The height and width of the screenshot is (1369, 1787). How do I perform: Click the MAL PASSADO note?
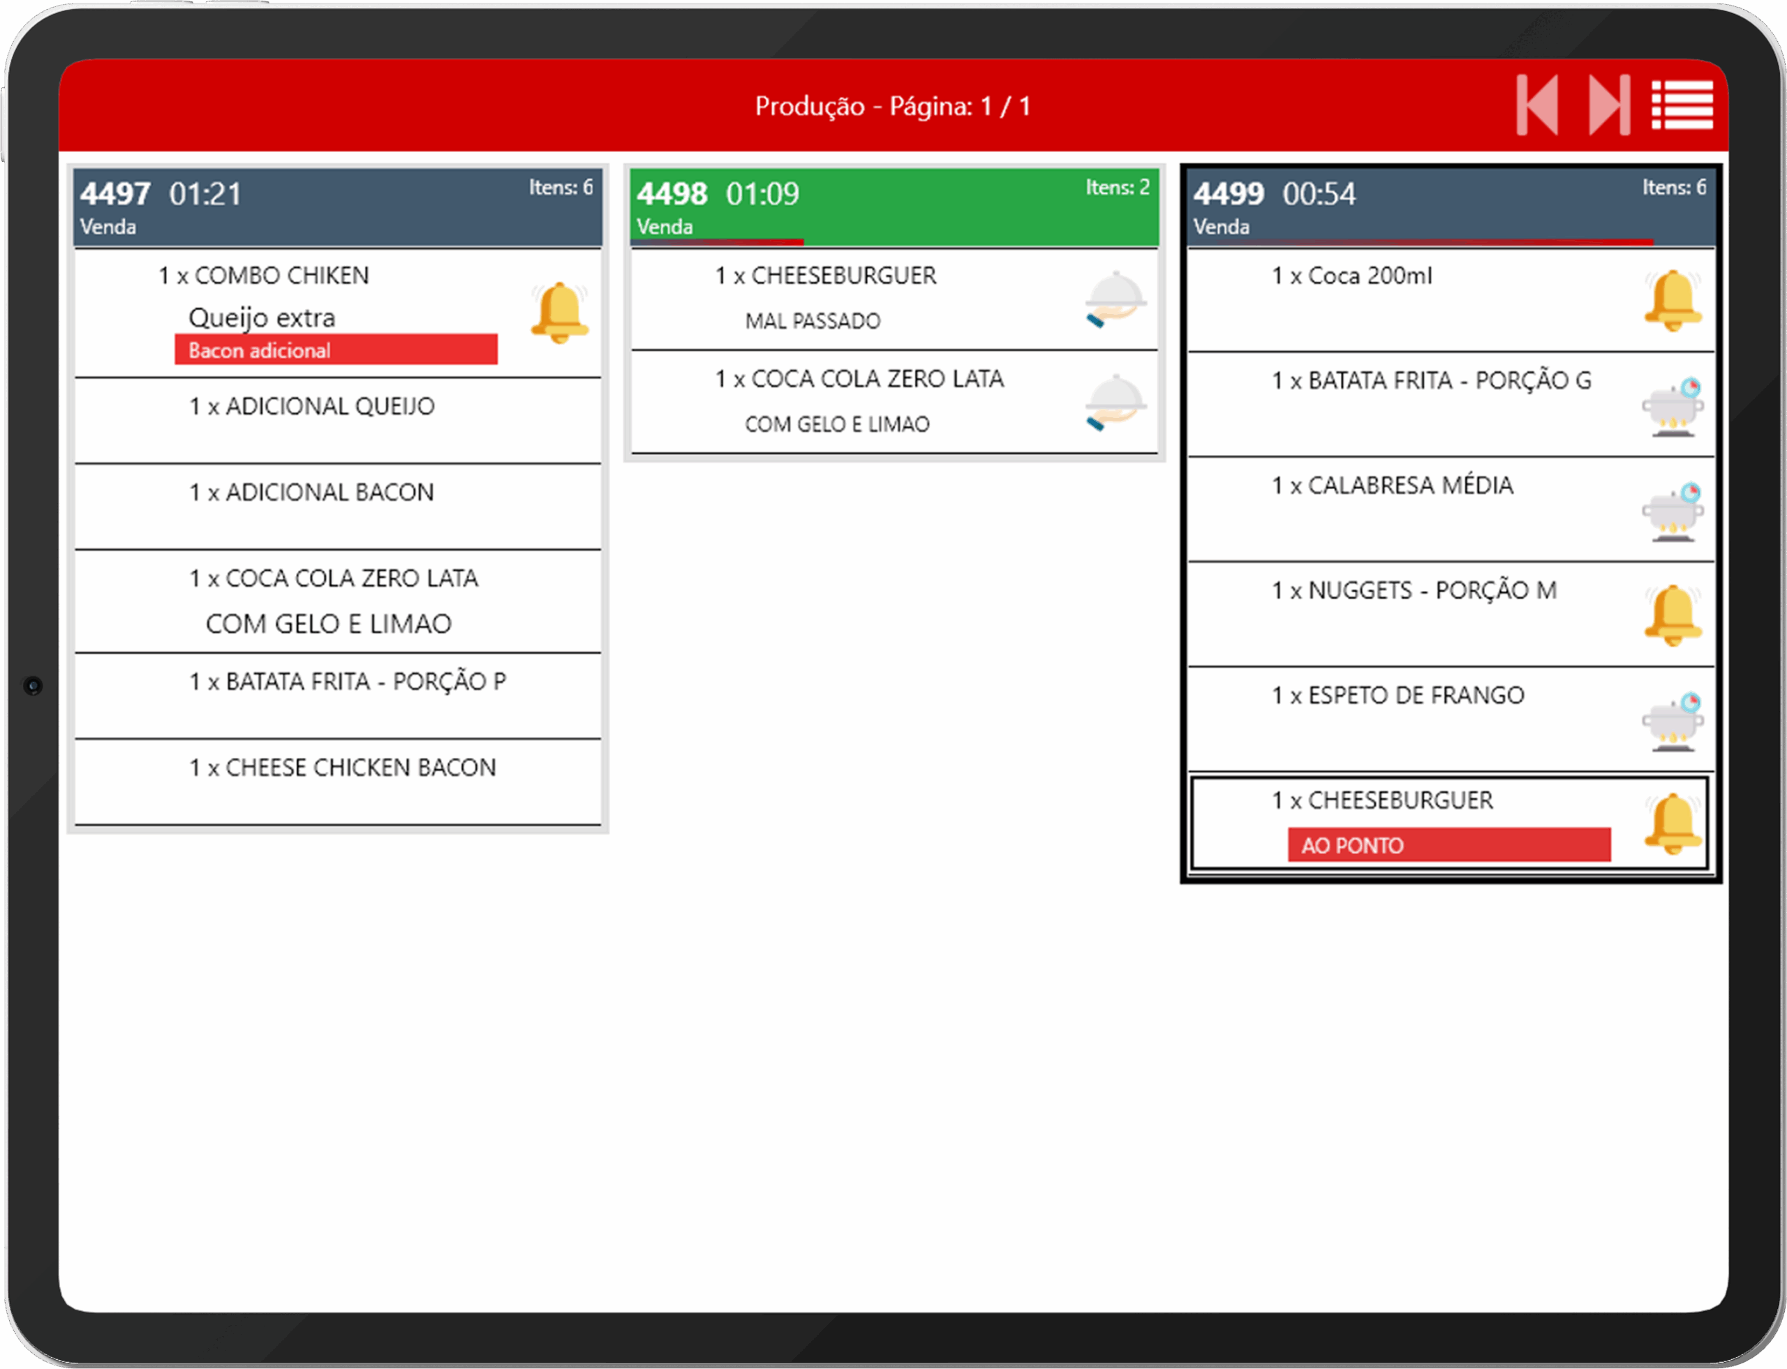point(813,321)
